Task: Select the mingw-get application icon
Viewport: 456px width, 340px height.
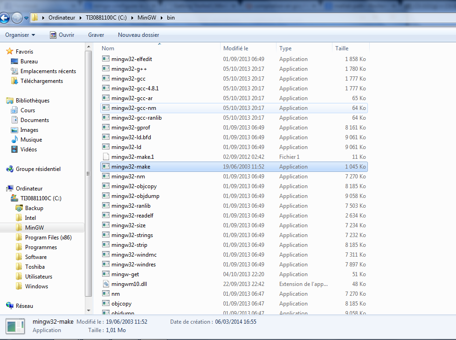Action: [x=106, y=274]
